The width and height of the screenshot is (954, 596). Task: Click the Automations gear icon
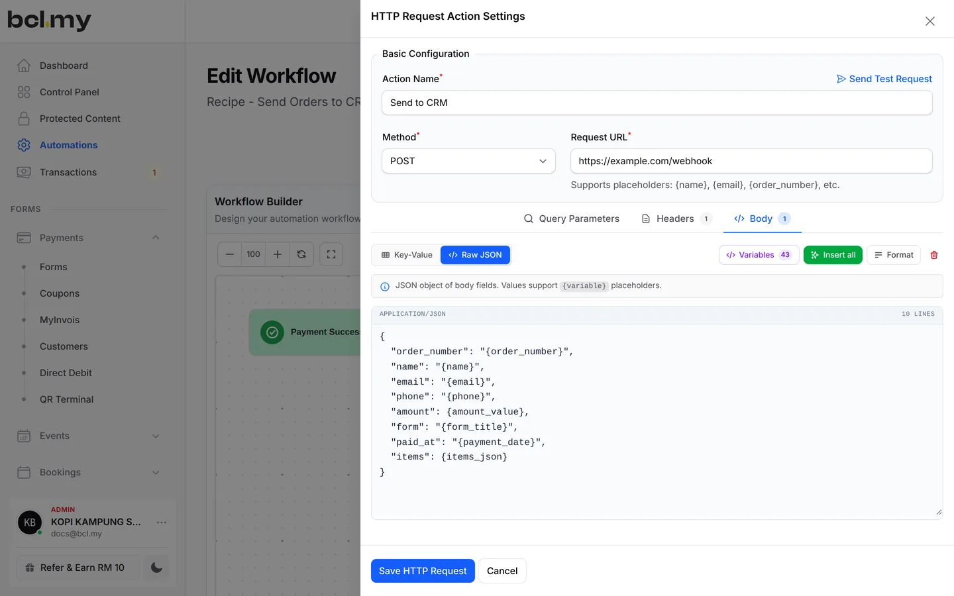(24, 145)
